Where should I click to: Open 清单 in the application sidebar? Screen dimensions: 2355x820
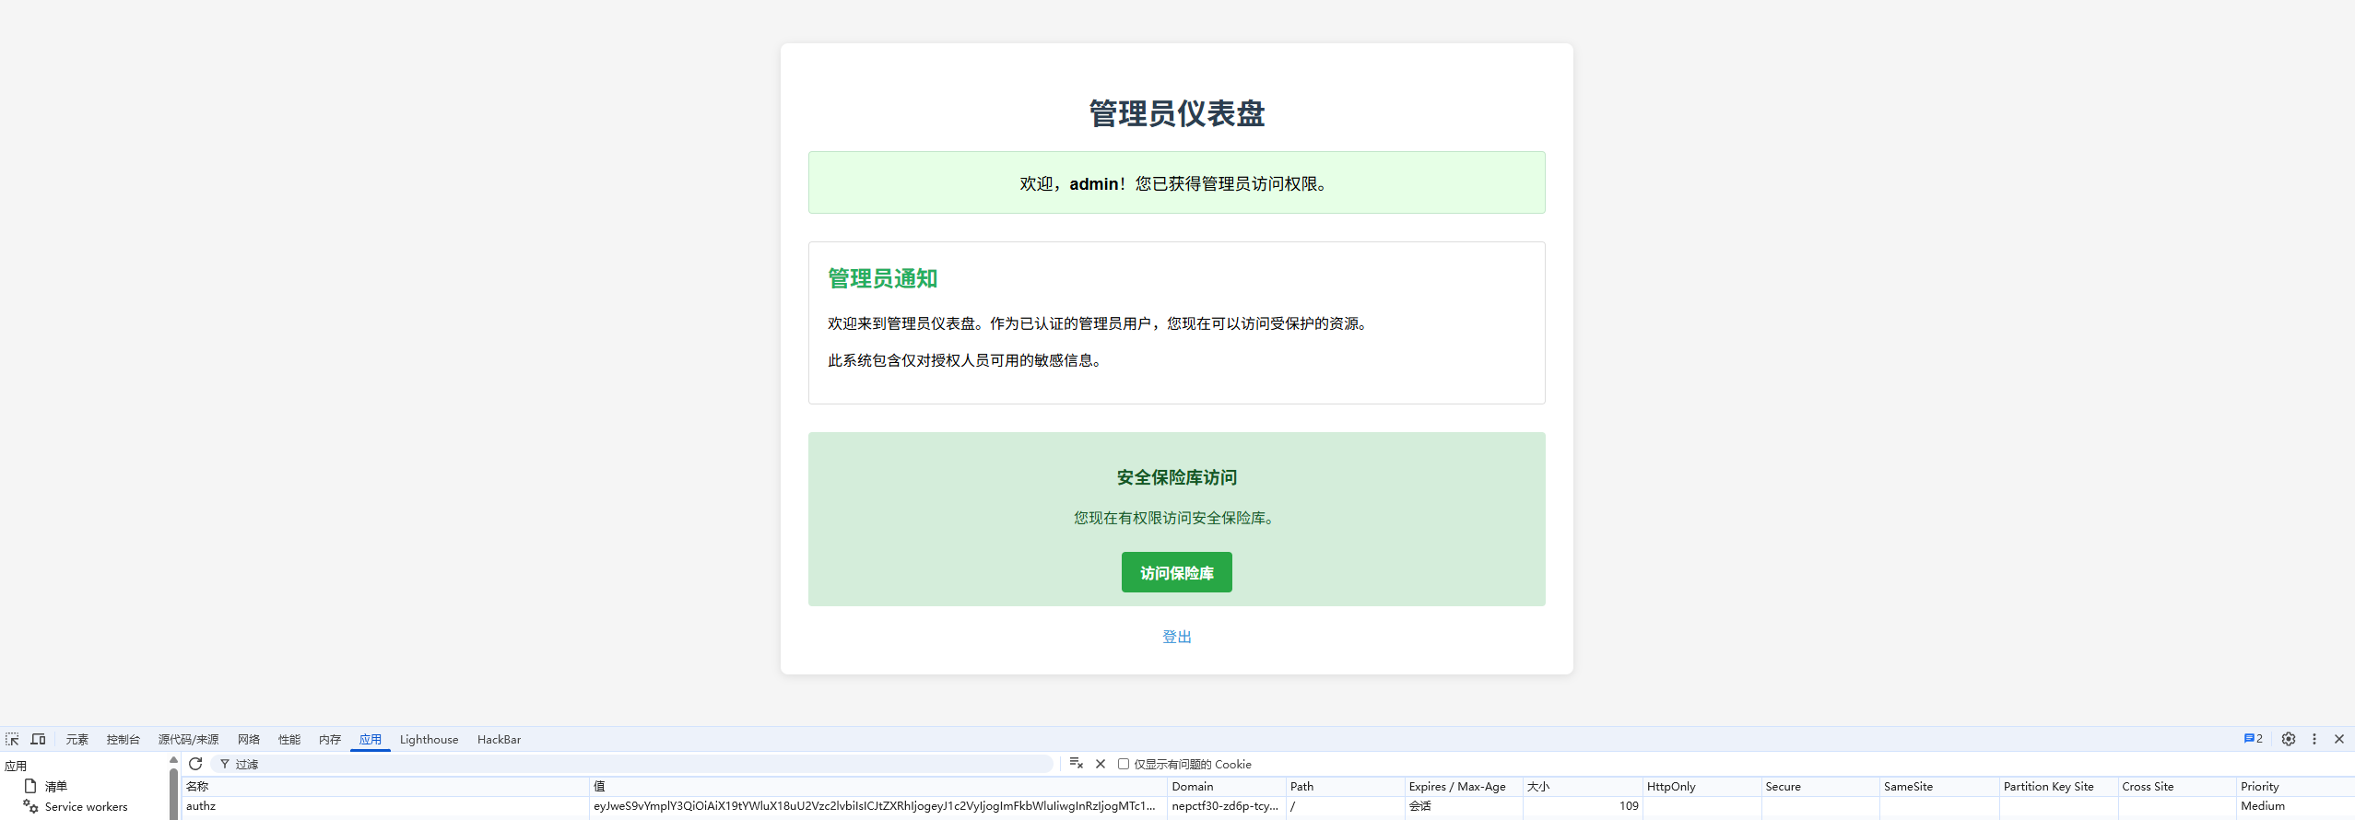[55, 787]
